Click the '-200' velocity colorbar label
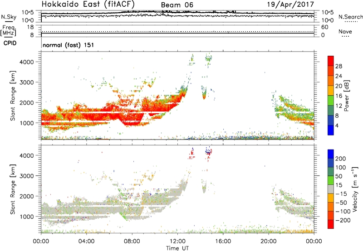 343,220
